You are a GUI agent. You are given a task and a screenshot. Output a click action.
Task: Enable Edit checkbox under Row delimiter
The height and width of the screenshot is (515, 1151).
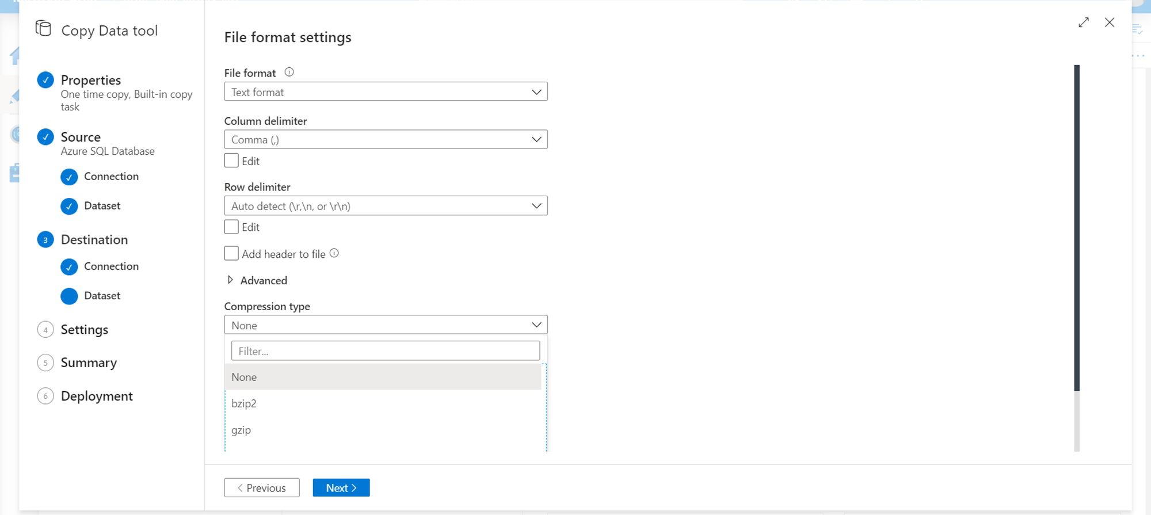coord(231,227)
